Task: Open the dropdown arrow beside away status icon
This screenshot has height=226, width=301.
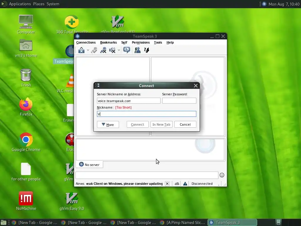Action: click(x=119, y=50)
